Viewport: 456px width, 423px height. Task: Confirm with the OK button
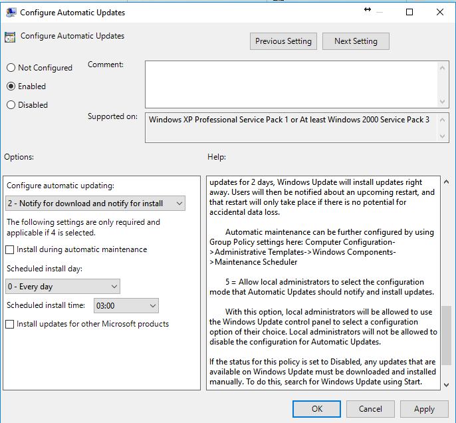316,409
